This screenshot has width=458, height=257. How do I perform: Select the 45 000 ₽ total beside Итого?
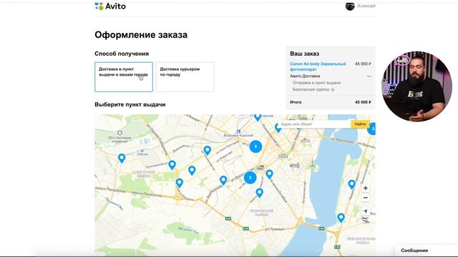coord(363,102)
